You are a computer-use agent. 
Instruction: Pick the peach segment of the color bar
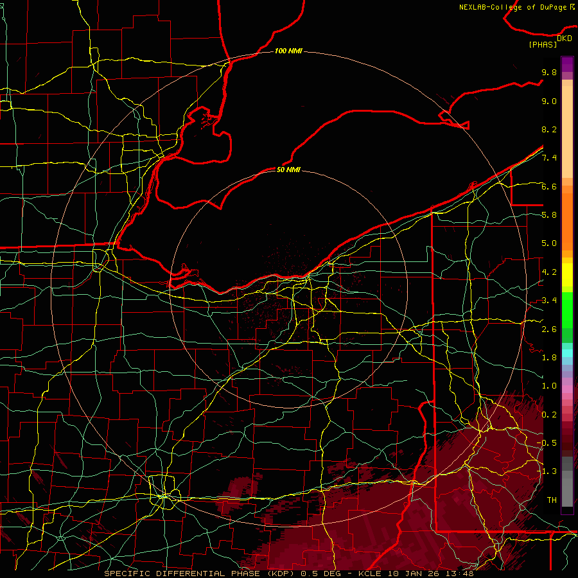[x=567, y=132]
